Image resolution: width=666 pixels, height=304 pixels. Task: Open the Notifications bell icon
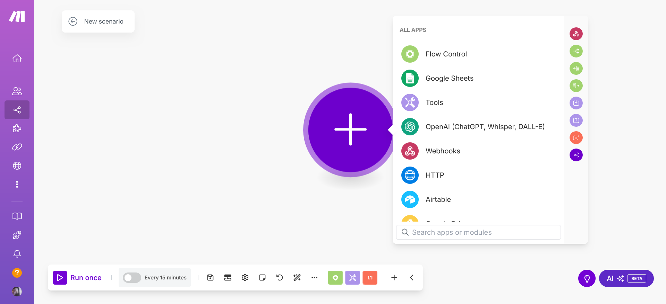pos(17,254)
